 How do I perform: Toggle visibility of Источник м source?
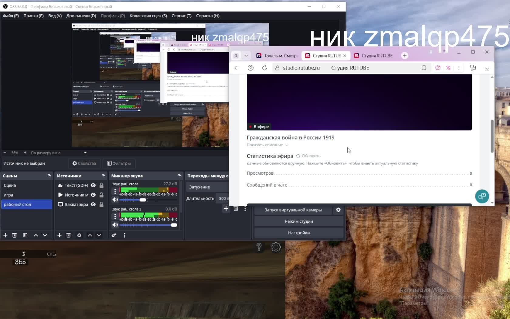(93, 195)
